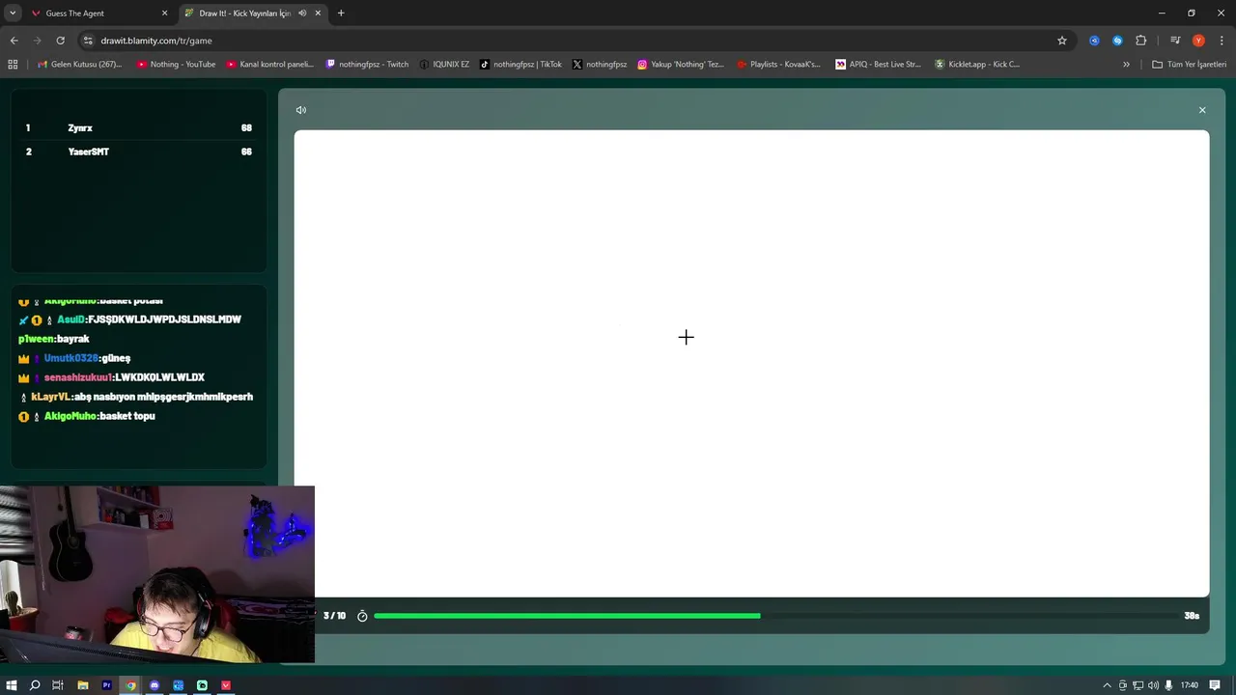Select YaserSMT leaderboard row
The height and width of the screenshot is (695, 1236).
click(x=138, y=152)
